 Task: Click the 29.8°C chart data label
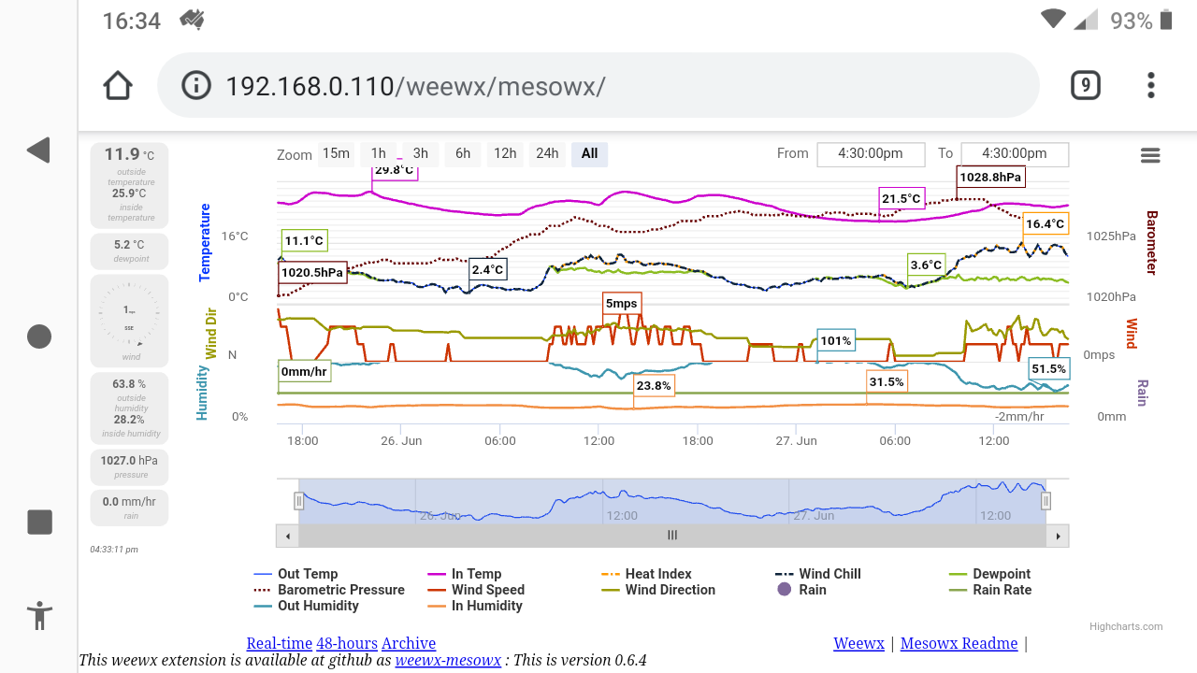coord(394,171)
